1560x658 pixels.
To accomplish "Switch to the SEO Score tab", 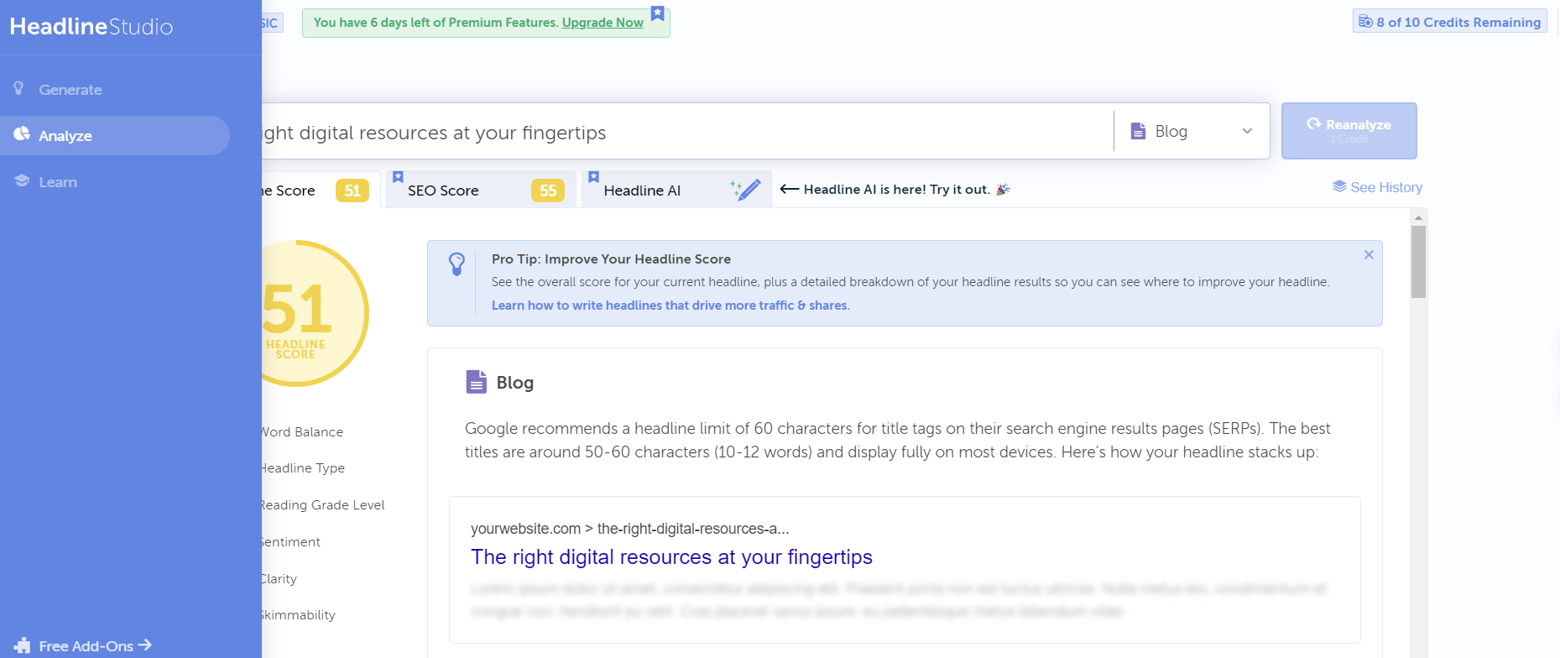I will (480, 191).
